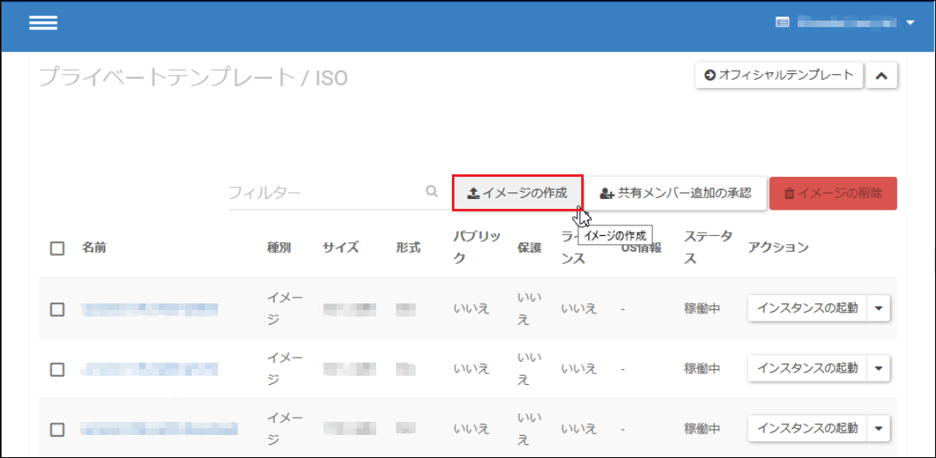
Task: Click the アクション column header
Action: 779,248
